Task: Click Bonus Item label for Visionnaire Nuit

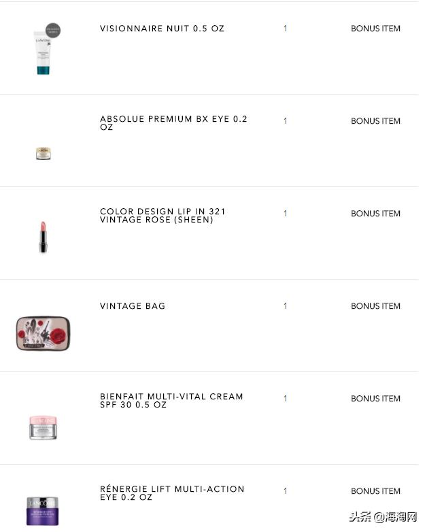Action: click(x=375, y=29)
